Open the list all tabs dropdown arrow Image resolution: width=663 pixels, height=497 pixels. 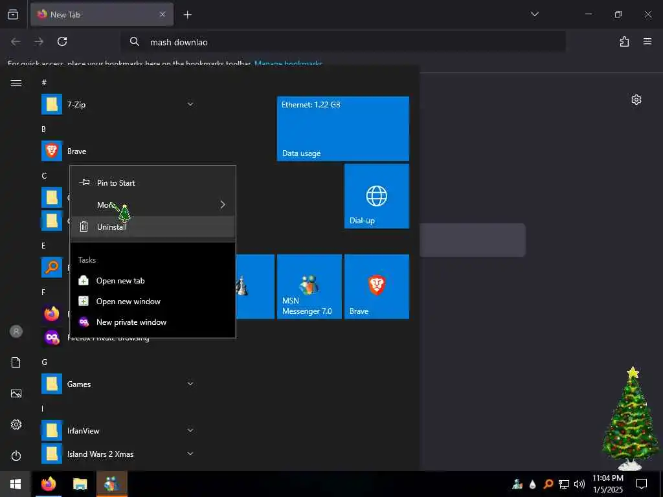click(534, 14)
